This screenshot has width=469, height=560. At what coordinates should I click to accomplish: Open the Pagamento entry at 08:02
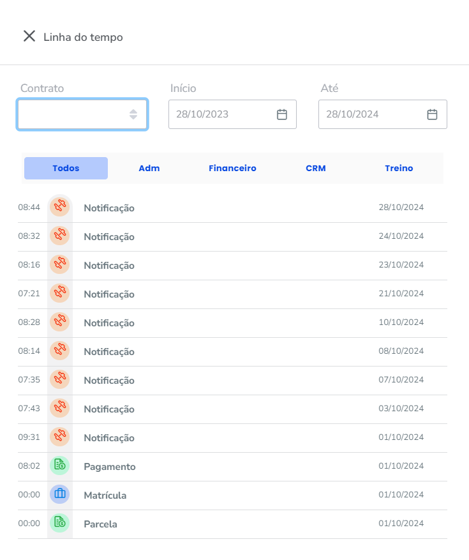pos(232,466)
